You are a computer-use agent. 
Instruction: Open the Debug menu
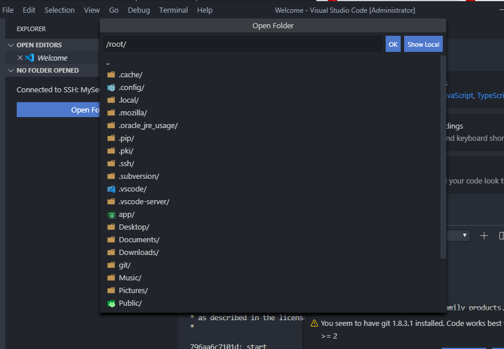[x=139, y=10]
